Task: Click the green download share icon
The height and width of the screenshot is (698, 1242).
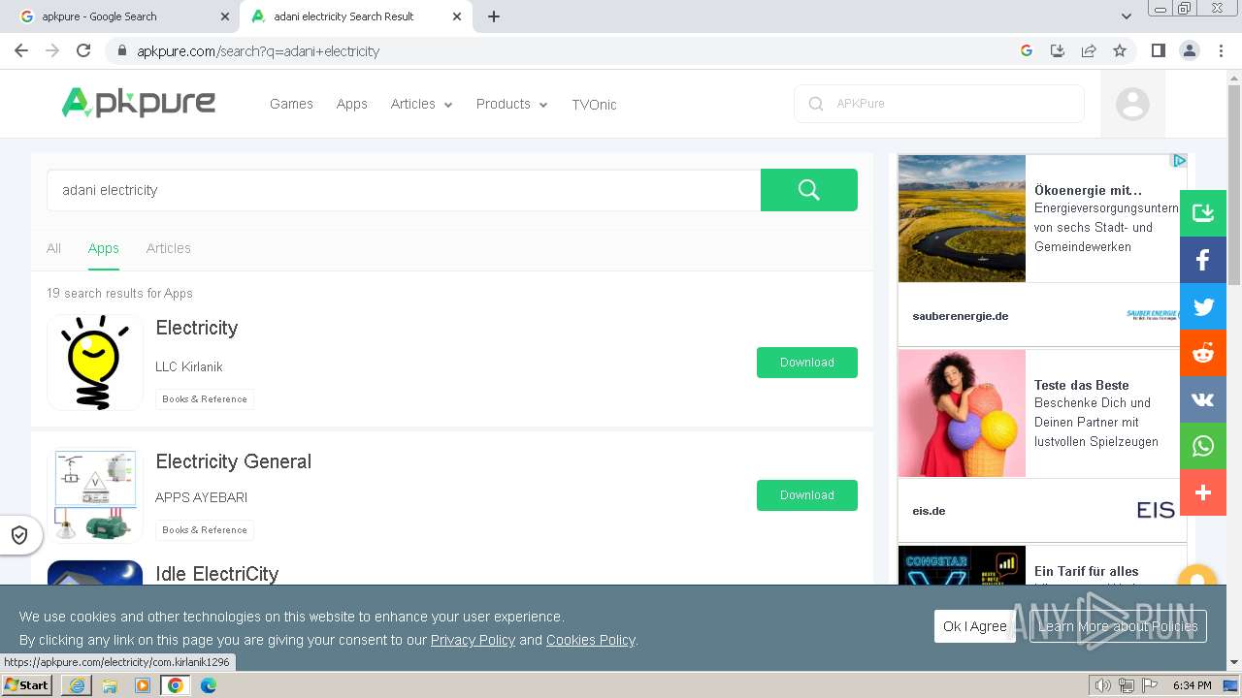Action: (1203, 213)
